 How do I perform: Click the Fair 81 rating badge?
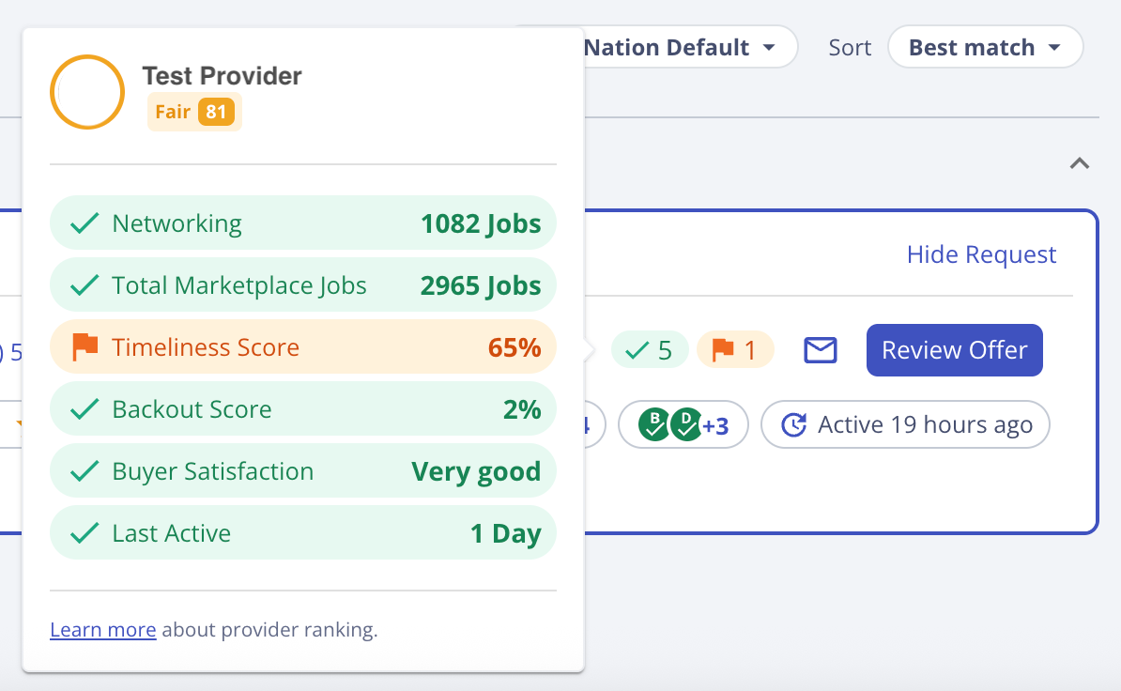[193, 112]
